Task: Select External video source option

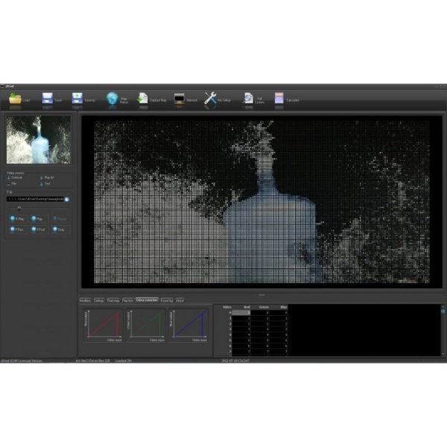Action: 15,177
